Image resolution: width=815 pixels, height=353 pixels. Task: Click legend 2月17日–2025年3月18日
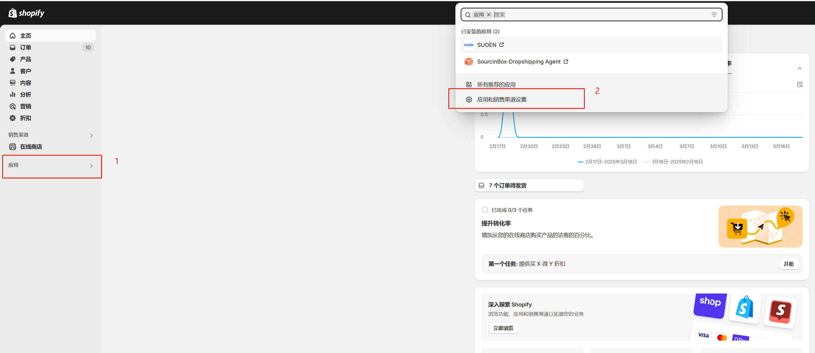[x=607, y=162]
